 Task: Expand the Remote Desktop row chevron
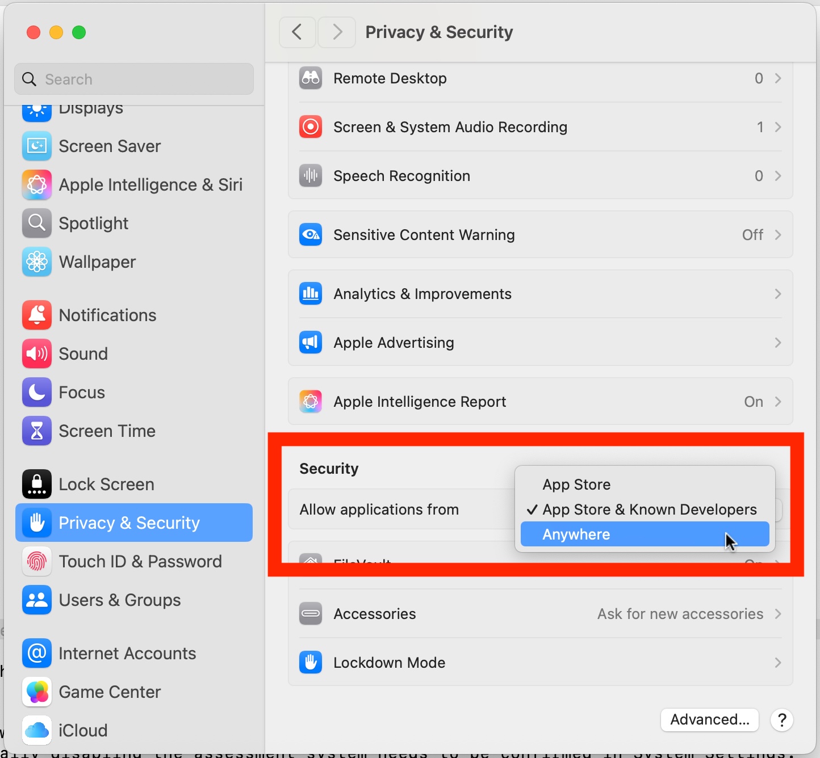(x=778, y=78)
